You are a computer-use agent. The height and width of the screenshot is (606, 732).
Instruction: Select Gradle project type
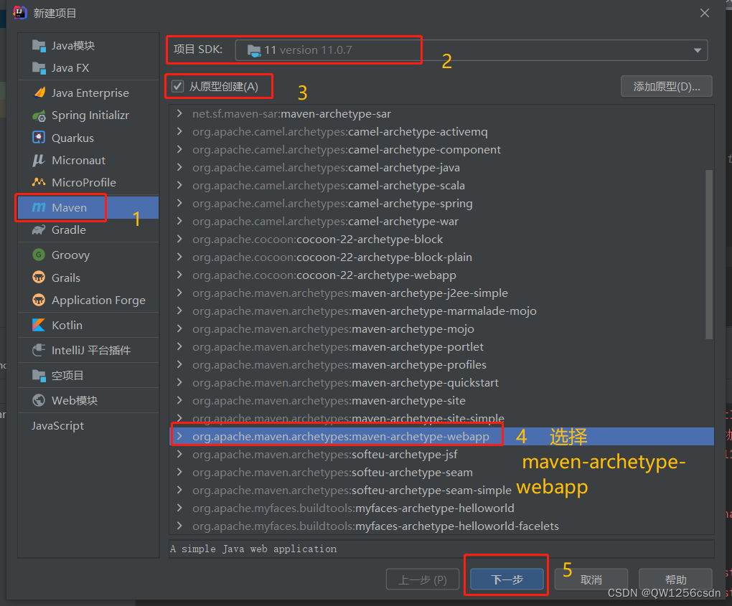click(88, 230)
